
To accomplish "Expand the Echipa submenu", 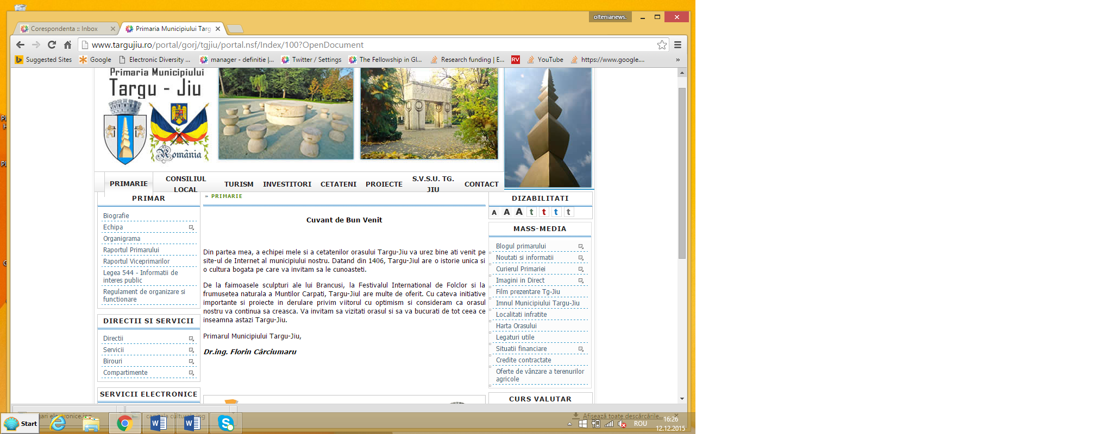I will (191, 227).
